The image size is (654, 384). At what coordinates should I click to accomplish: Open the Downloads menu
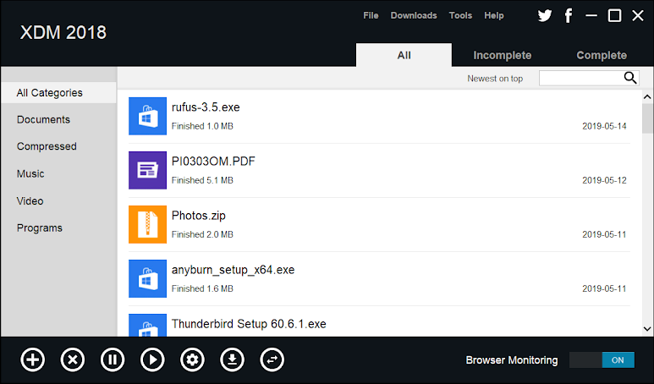point(414,15)
